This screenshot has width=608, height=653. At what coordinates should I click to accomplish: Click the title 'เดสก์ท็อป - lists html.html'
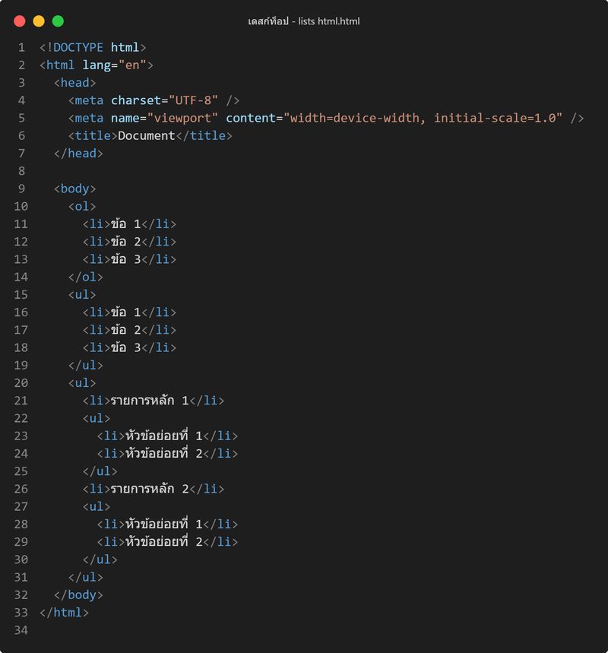tap(304, 21)
